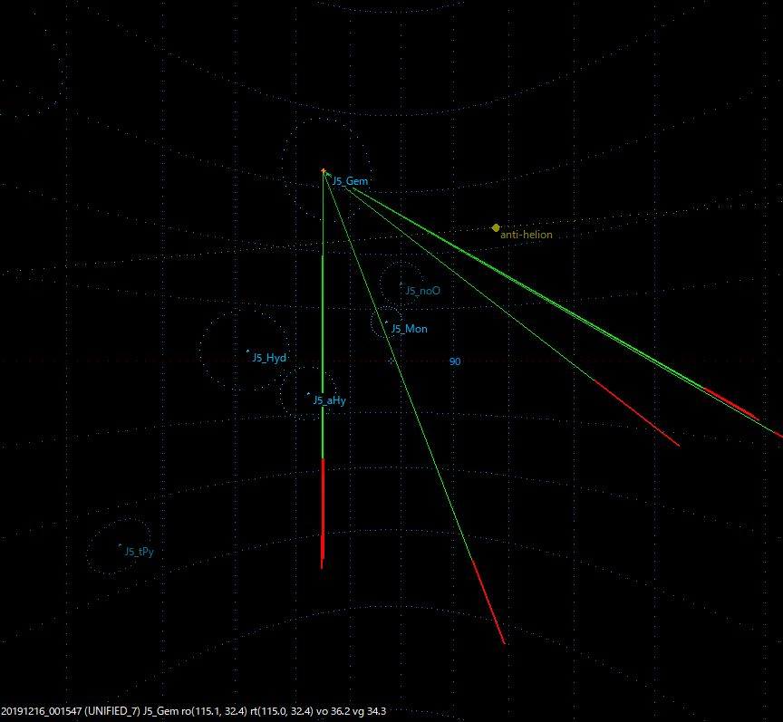The image size is (783, 722).
Task: Open details on the J5_tPy shower
Action: point(139,551)
